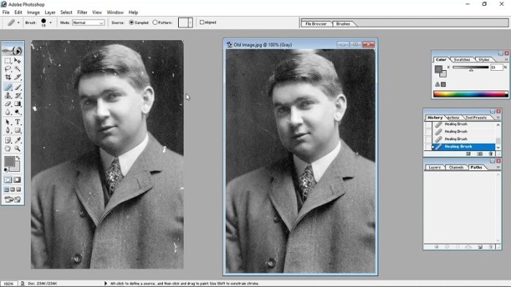Click the foreground color in toolbox
Screen dimensions: 511x287
(x=9, y=161)
